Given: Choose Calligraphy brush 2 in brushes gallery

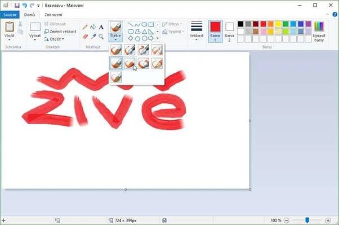Looking at the screenshot, I should (144, 50).
